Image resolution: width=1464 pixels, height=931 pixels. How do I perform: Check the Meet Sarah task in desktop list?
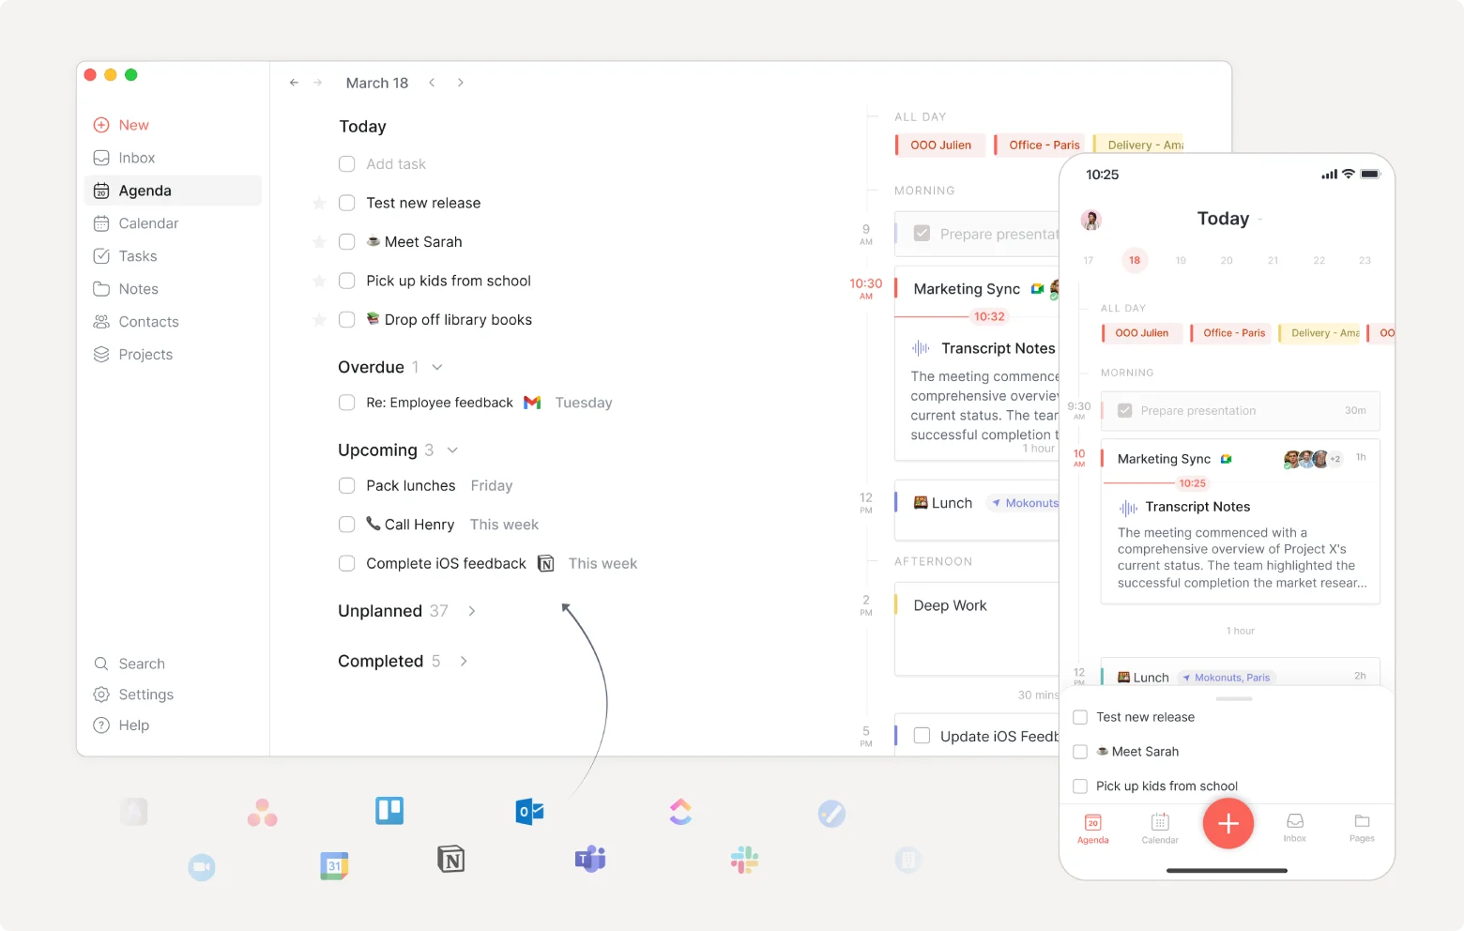(x=346, y=242)
